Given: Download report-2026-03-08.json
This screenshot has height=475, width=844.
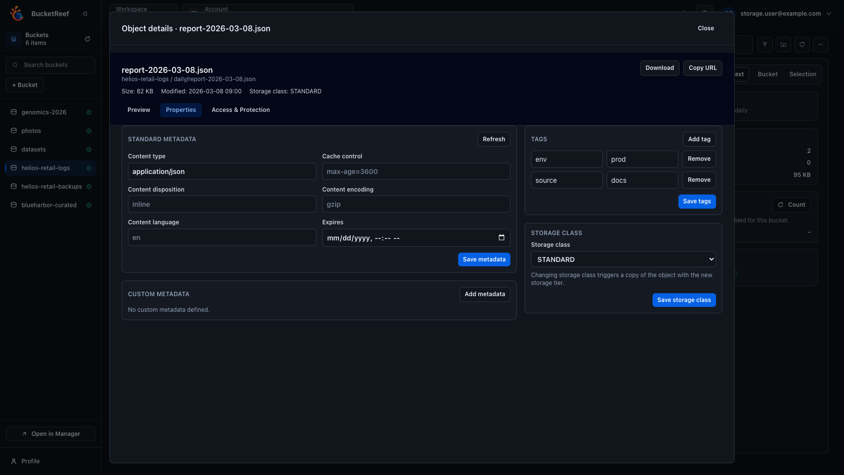Looking at the screenshot, I should coord(659,68).
